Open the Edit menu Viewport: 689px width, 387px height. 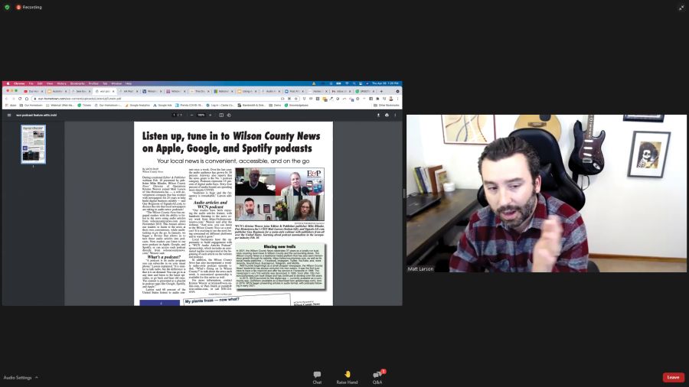coord(40,83)
